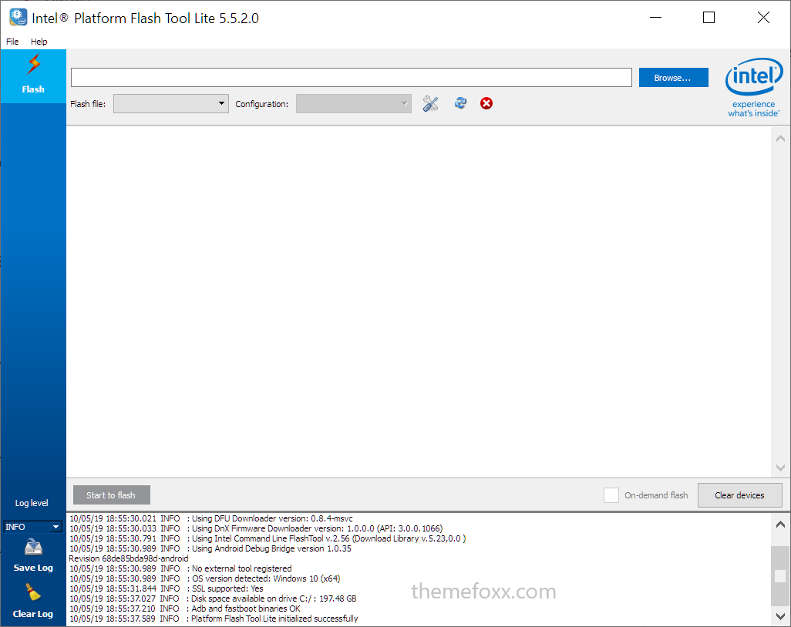Open the Flash file dropdown
Screen dimensions: 791x627
click(x=171, y=103)
